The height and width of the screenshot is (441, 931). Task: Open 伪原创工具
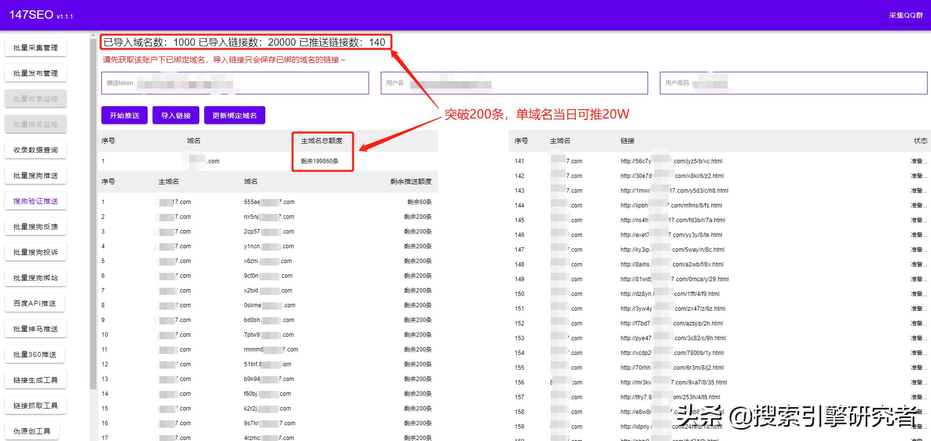coord(32,431)
